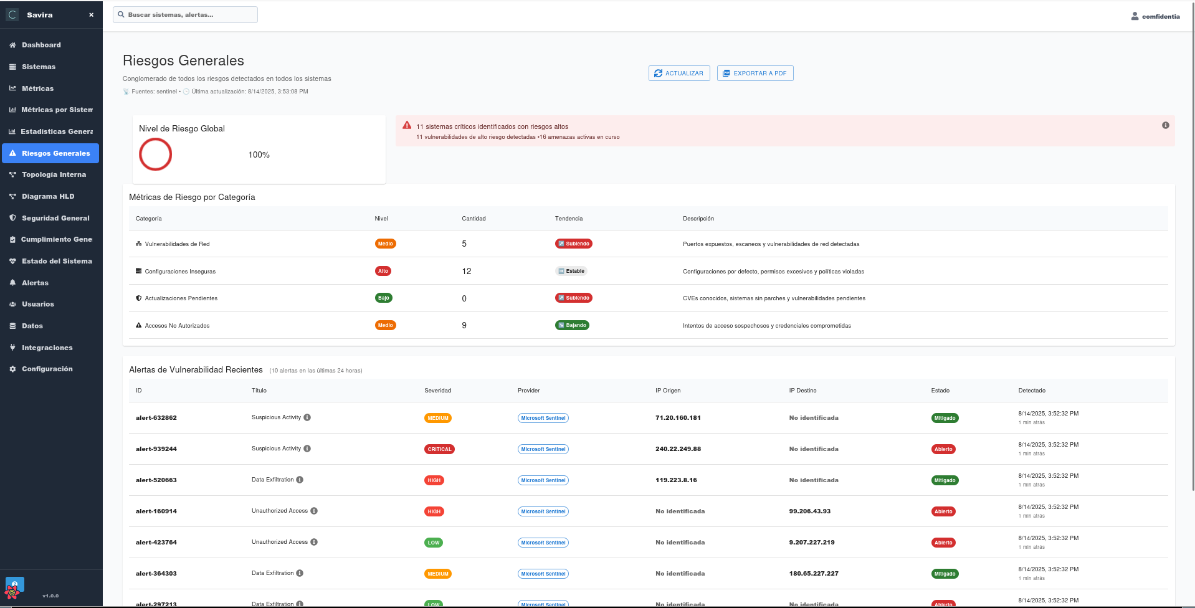Click info icon next to alert-632862 title
This screenshot has width=1195, height=608.
click(x=307, y=417)
